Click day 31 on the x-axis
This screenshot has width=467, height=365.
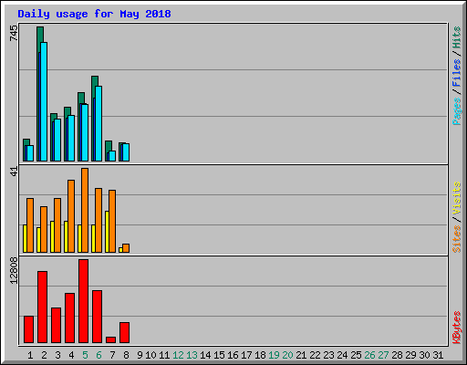click(x=438, y=355)
